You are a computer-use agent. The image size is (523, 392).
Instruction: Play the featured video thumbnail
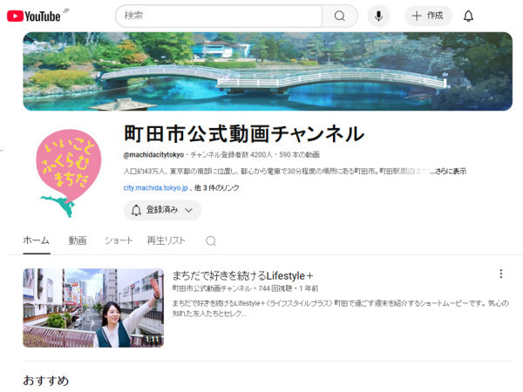click(93, 308)
